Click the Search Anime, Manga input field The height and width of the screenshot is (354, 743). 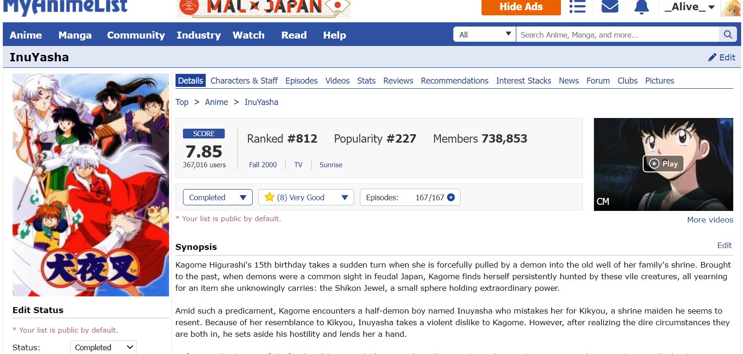[618, 34]
